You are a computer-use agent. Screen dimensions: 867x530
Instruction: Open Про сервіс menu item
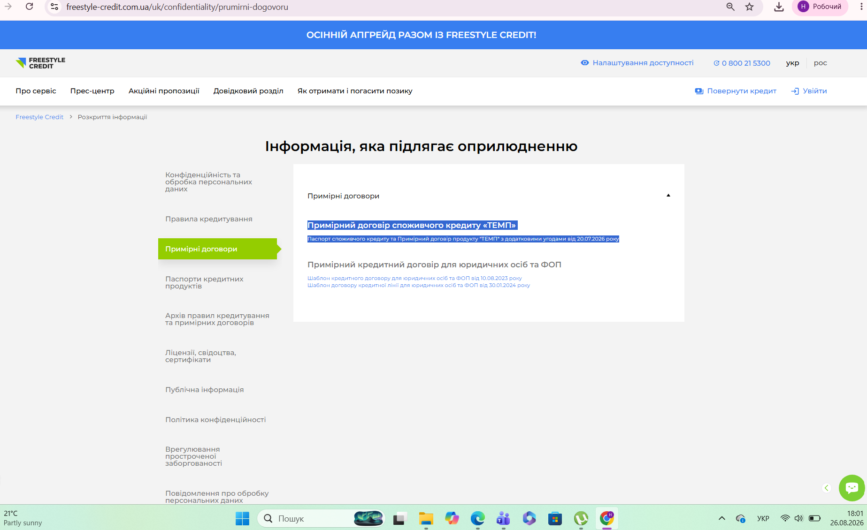(x=36, y=91)
